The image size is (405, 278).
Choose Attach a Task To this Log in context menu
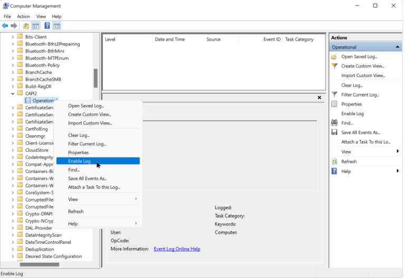pos(98,187)
